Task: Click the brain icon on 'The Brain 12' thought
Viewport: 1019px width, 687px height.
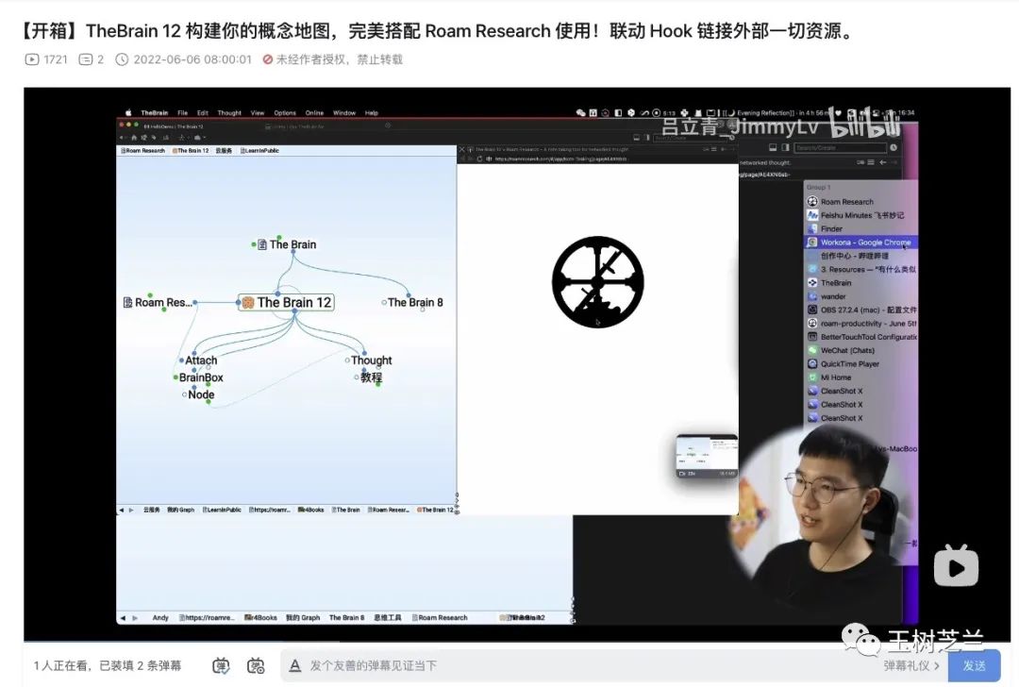Action: [248, 302]
